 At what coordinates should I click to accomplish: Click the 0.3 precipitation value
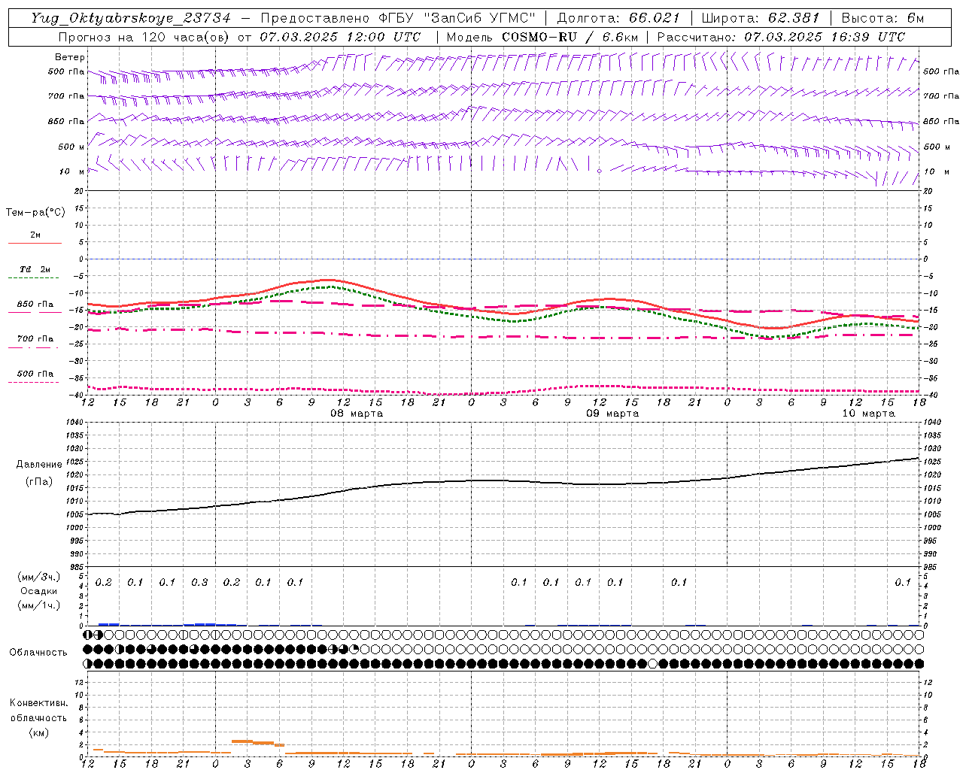[199, 583]
